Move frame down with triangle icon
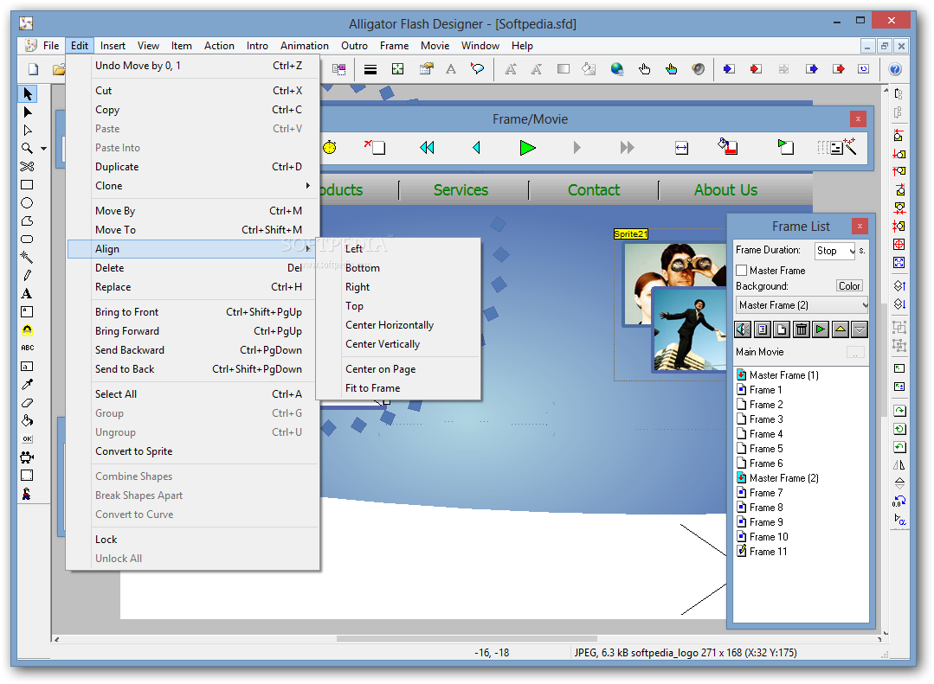934x684 pixels. 859,329
